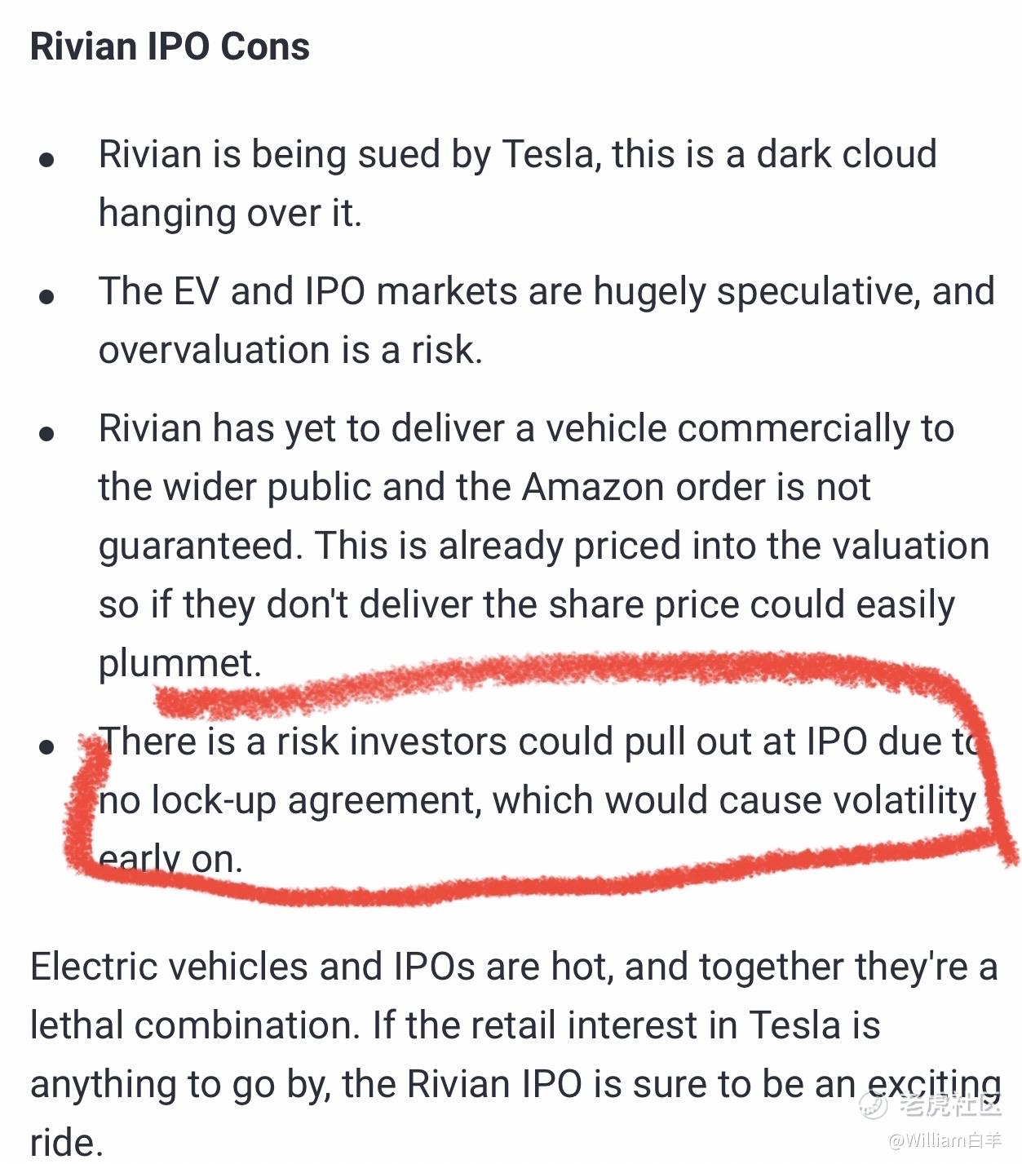Click the bullet dot before Tesla lawsuit item
This screenshot has height=1164, width=1022.
pos(47,159)
